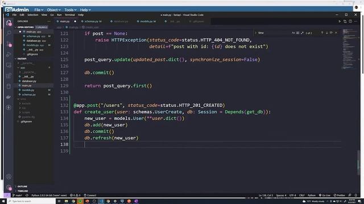This screenshot has height=204, width=364.
Task: Select models.py in the app folder
Action: tap(34, 90)
